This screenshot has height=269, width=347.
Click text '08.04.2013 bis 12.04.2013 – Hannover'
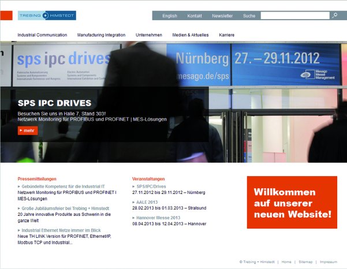[169, 224]
